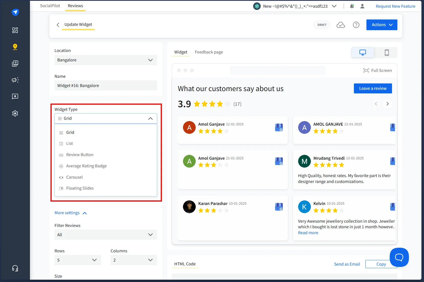
Task: Switch preview to desktop view
Action: tap(362, 52)
